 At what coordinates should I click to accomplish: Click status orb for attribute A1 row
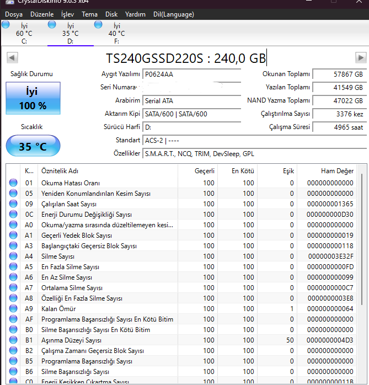(x=13, y=235)
